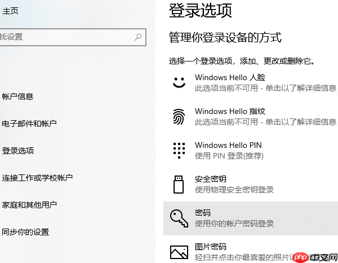
Task: Select the 密码 sign-in option
Action: [251, 218]
